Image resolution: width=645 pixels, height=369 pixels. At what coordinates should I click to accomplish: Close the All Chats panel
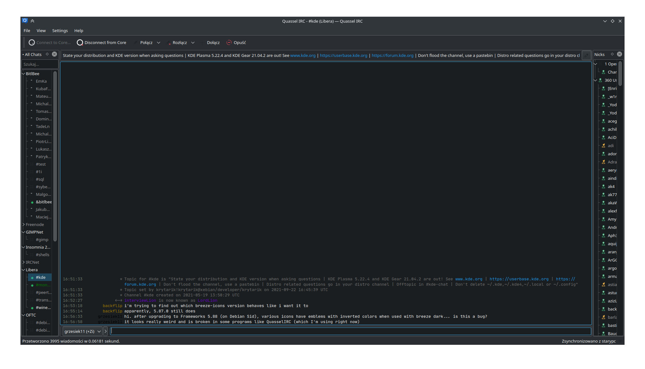[x=54, y=54]
